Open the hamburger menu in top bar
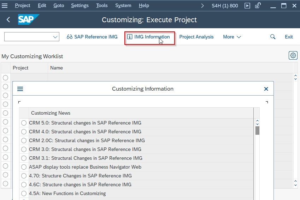The image size is (300, 200). click(x=4, y=6)
